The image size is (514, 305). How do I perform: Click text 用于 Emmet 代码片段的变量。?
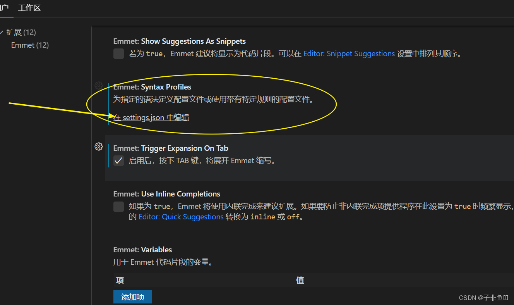163,262
